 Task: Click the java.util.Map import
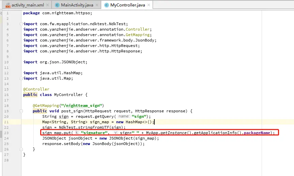(48, 78)
